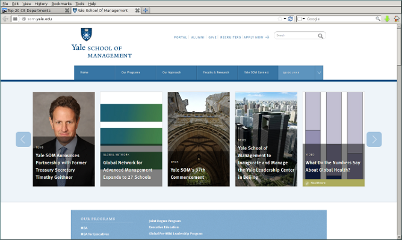Click the Quick Links label
The height and width of the screenshot is (240, 402).
(x=291, y=73)
